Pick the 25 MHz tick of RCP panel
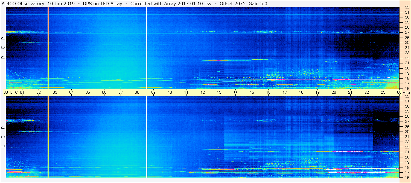The width and height of the screenshot is (411, 183). coord(407,42)
